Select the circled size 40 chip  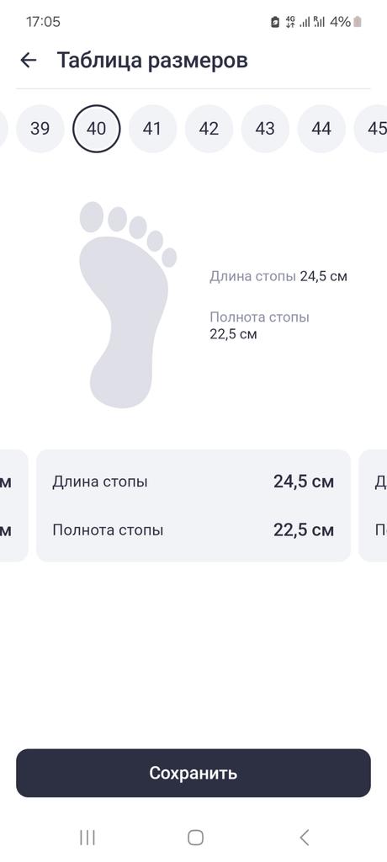[96, 129]
